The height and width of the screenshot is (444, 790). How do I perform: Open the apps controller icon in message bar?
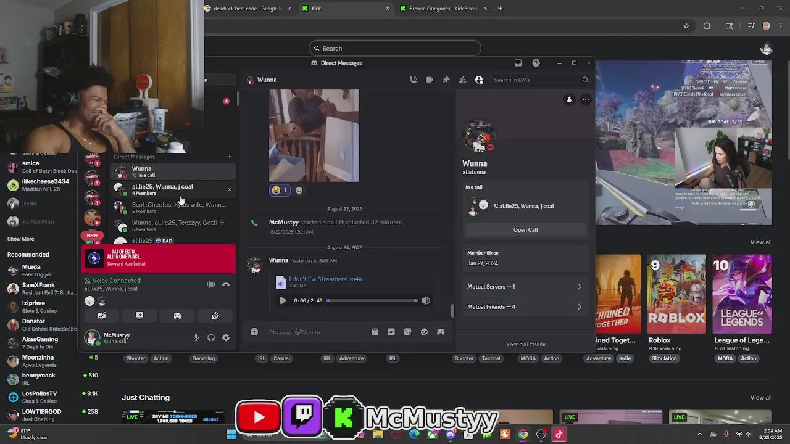pos(441,332)
